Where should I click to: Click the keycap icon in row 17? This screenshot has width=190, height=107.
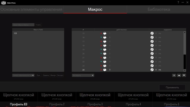tap(105, 41)
